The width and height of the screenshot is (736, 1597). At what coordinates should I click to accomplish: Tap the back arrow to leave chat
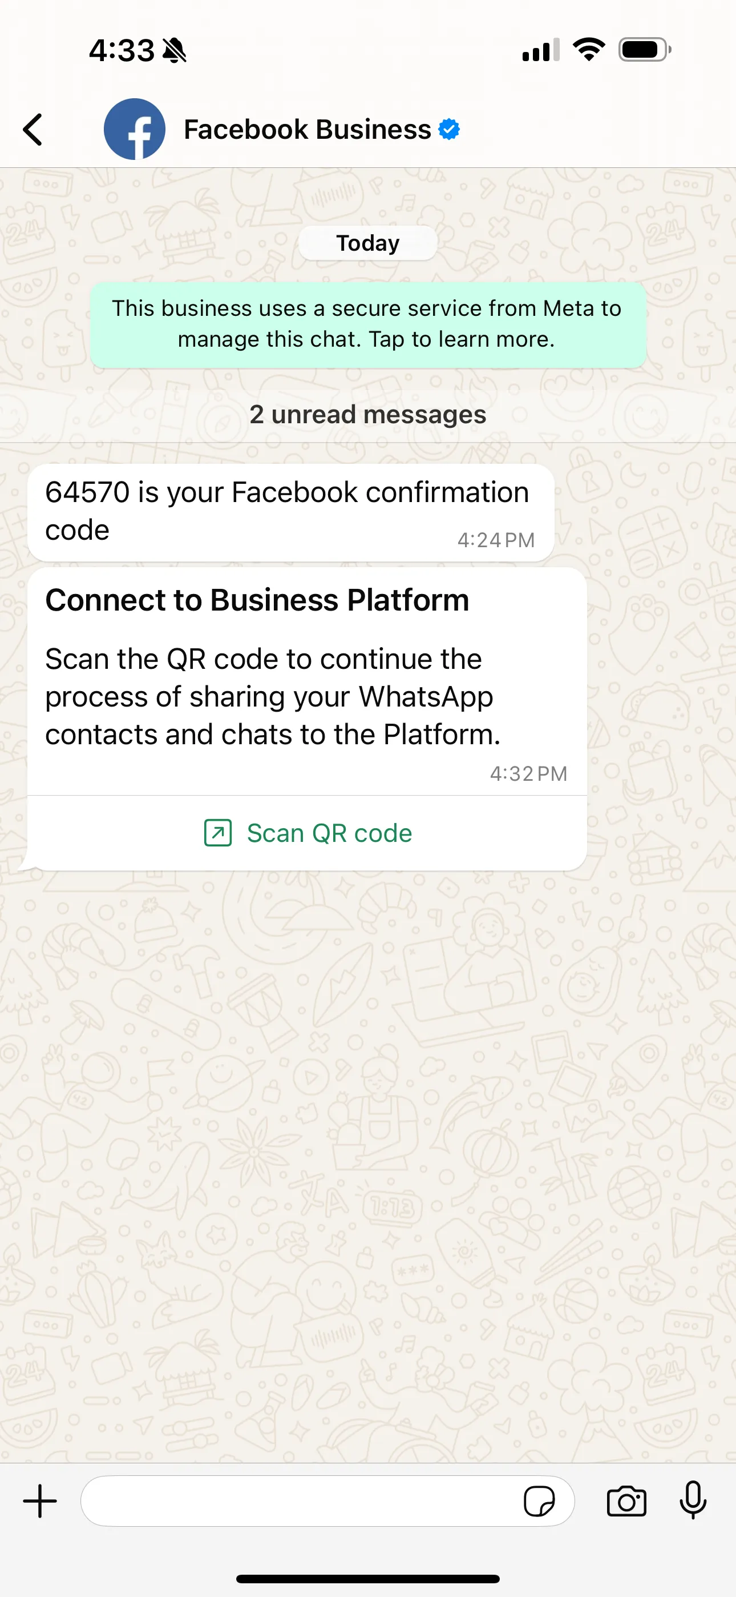(33, 130)
